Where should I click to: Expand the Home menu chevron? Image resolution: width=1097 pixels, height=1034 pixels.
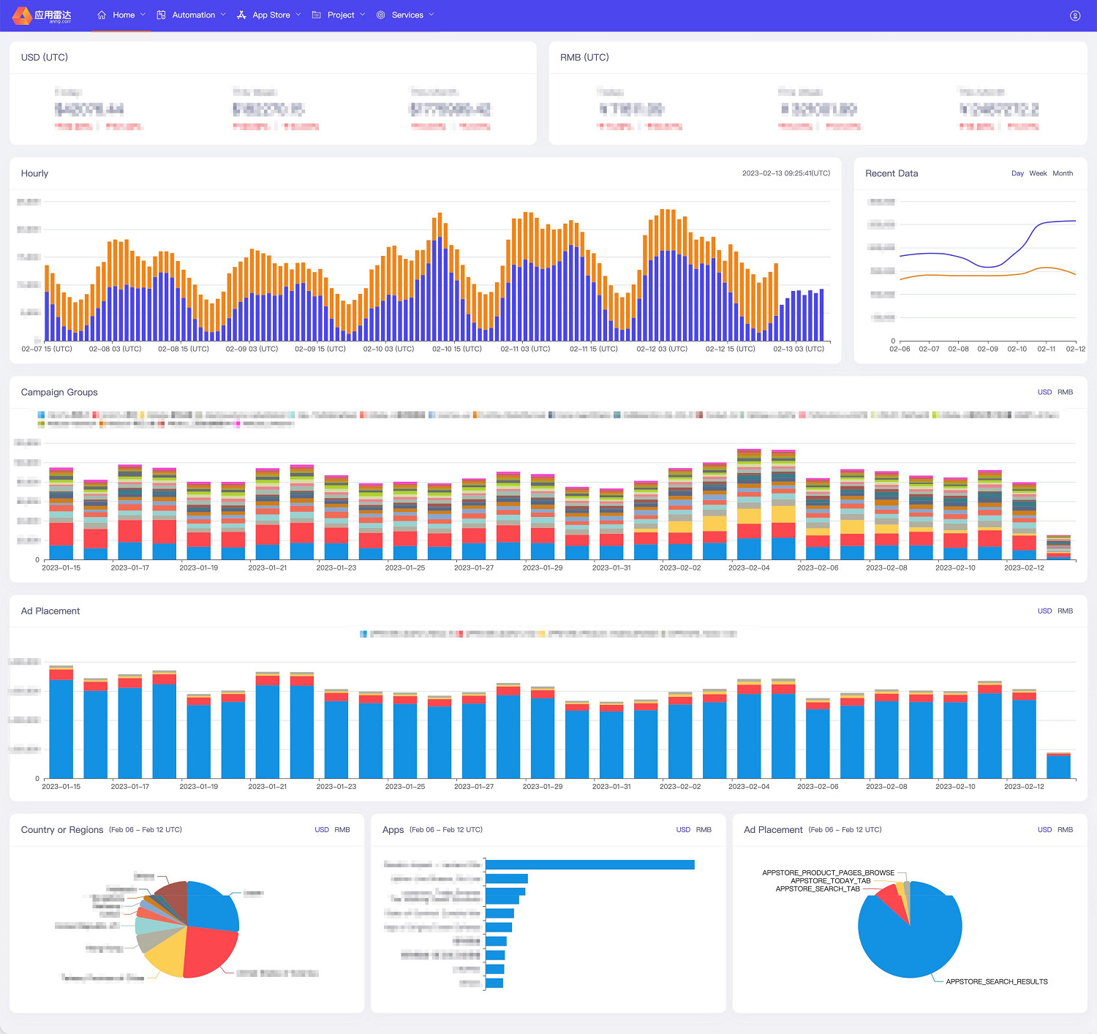(x=143, y=15)
